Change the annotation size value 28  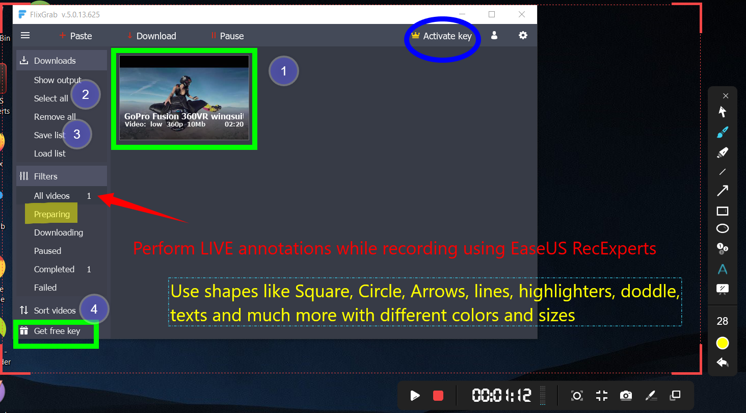point(722,321)
